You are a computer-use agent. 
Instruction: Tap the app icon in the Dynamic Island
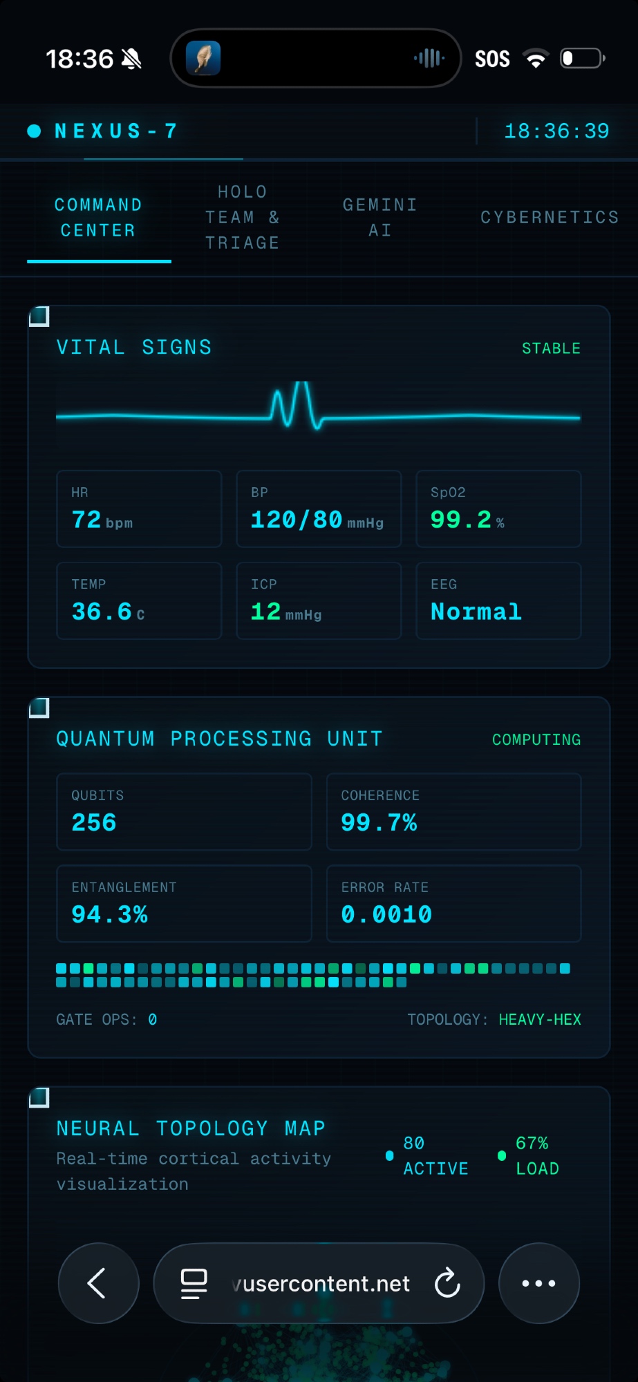click(203, 59)
